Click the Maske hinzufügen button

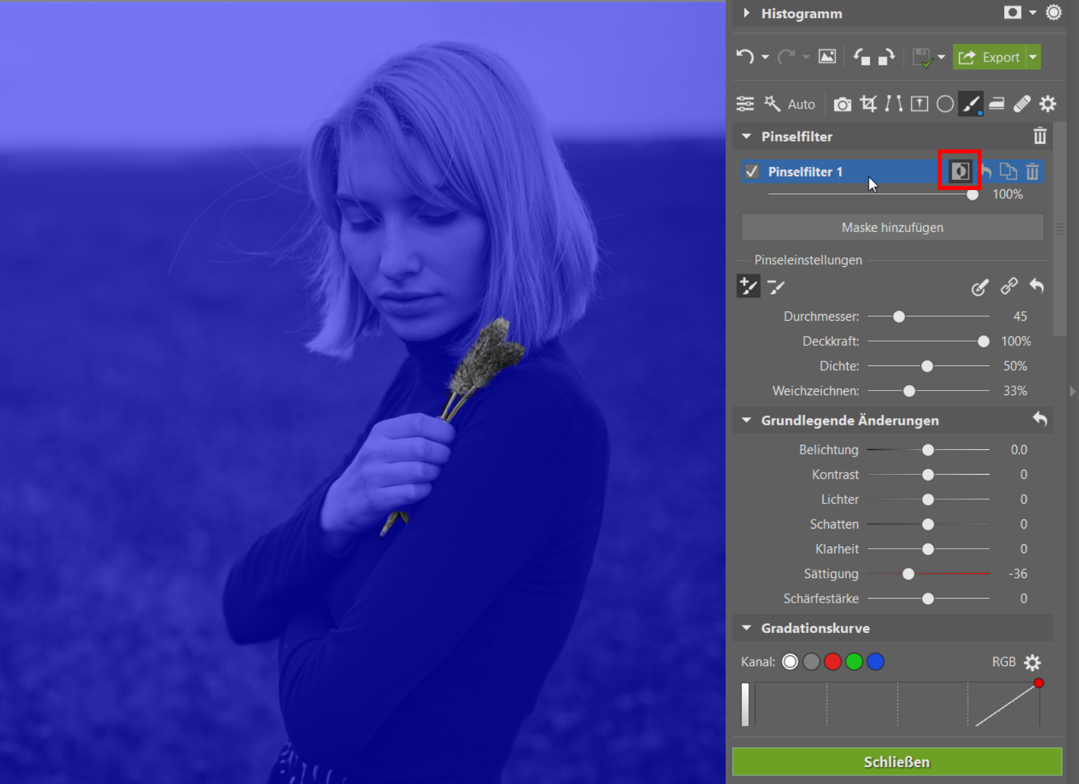[892, 228]
